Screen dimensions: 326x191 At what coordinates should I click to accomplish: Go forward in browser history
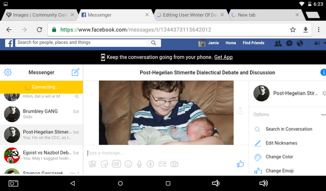24,30
